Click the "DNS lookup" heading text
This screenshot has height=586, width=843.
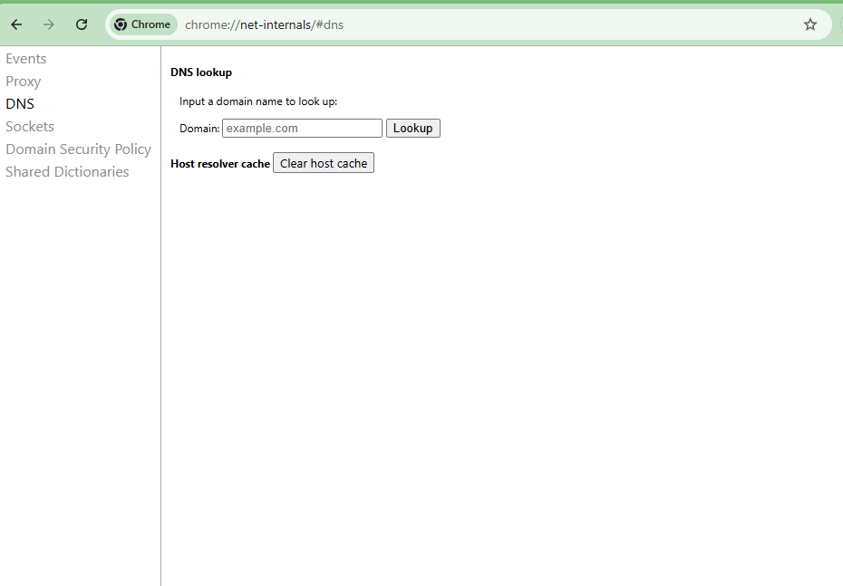pyautogui.click(x=201, y=72)
